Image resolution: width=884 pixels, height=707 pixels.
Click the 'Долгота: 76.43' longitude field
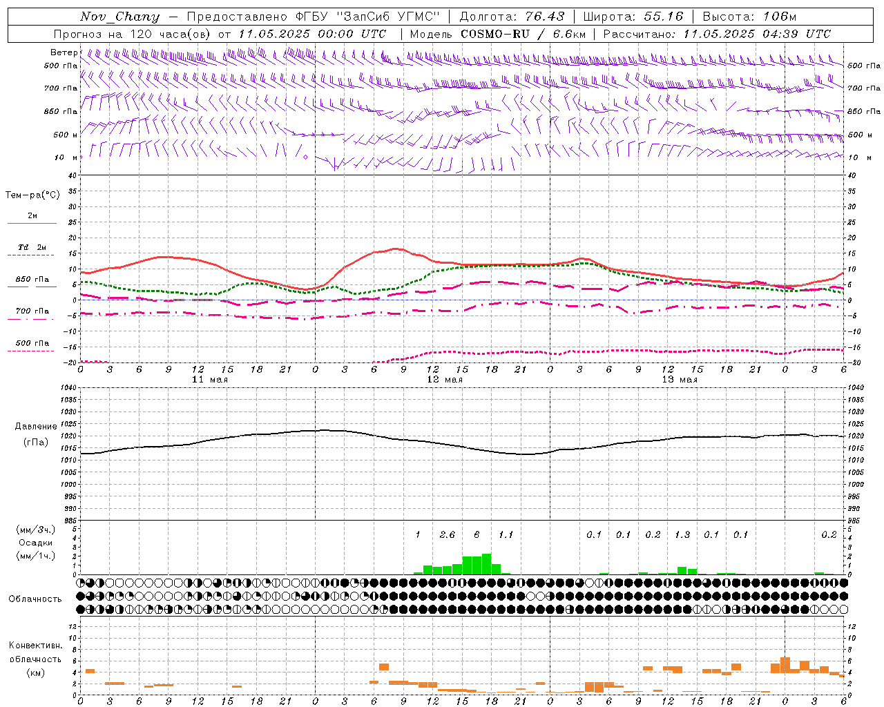tap(512, 17)
